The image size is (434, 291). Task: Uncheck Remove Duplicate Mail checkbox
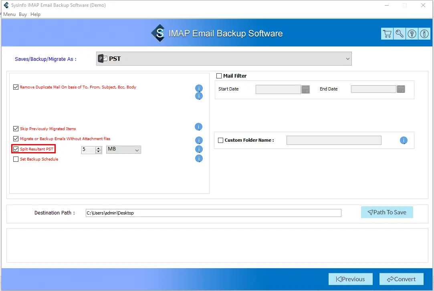(16, 87)
